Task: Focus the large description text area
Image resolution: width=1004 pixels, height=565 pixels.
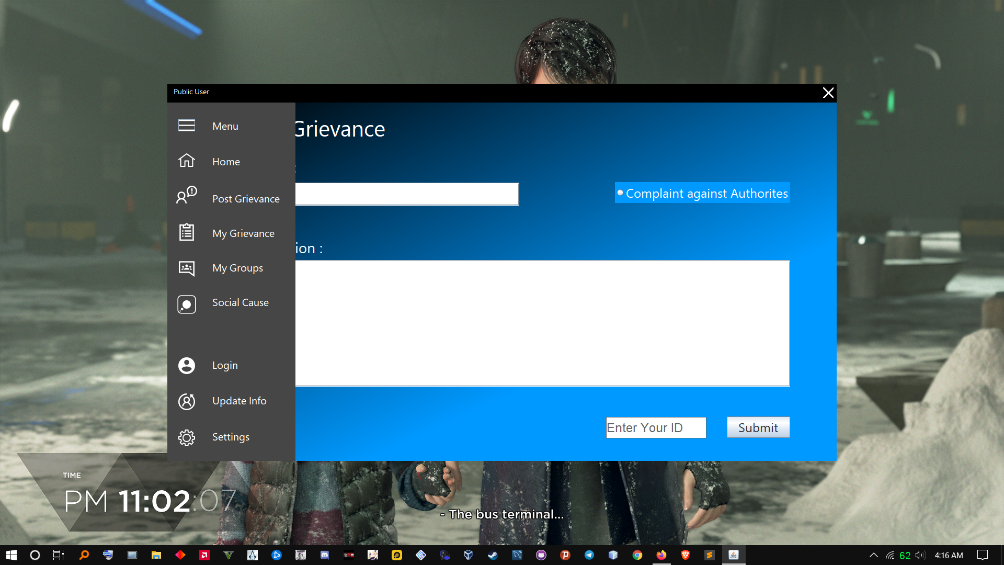Action: (542, 323)
